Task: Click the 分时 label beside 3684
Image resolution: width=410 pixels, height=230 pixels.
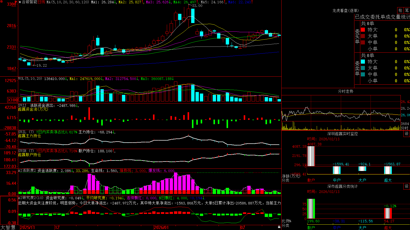Action: (x=405, y=128)
